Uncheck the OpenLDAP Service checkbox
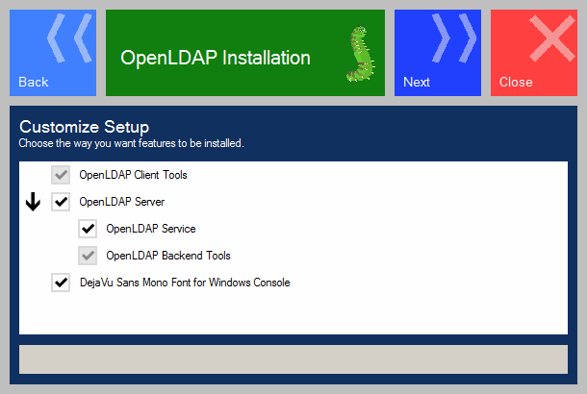The image size is (587, 394). click(88, 229)
